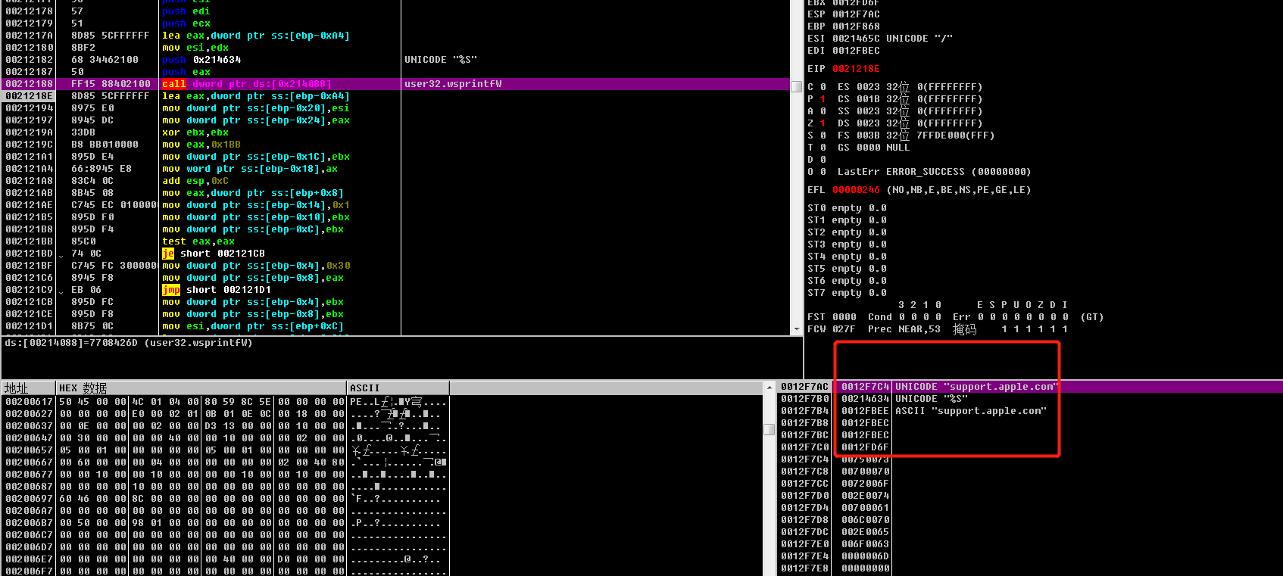The height and width of the screenshot is (576, 1283).
Task: Click the push 0x214634 instruction
Action: (x=201, y=60)
